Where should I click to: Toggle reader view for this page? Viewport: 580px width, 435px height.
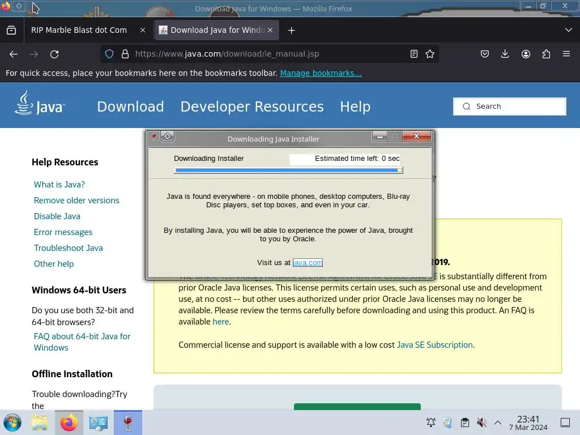click(414, 54)
